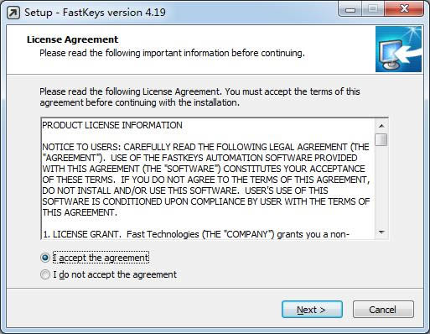430x334 pixels.
Task: Click the "I do not accept the agreement" label
Action: [x=115, y=274]
